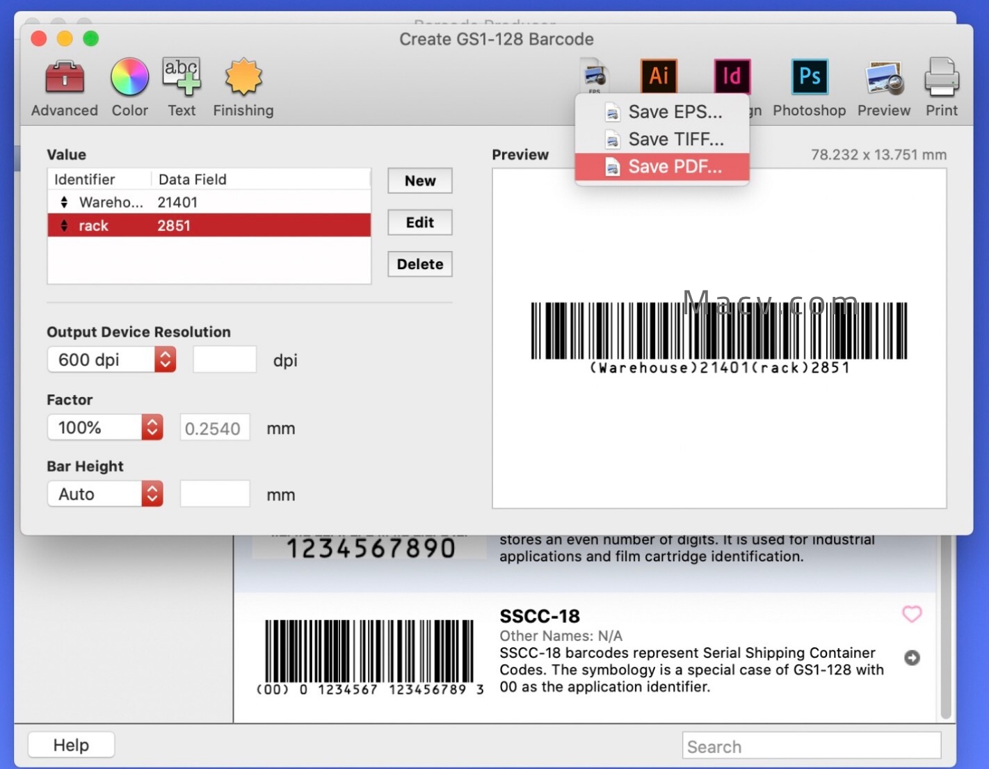Delete the selected identifier

click(420, 264)
